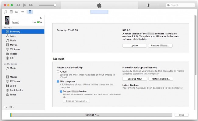This screenshot has width=198, height=121.
Task: Click the Backups section heading
Action: (58, 59)
